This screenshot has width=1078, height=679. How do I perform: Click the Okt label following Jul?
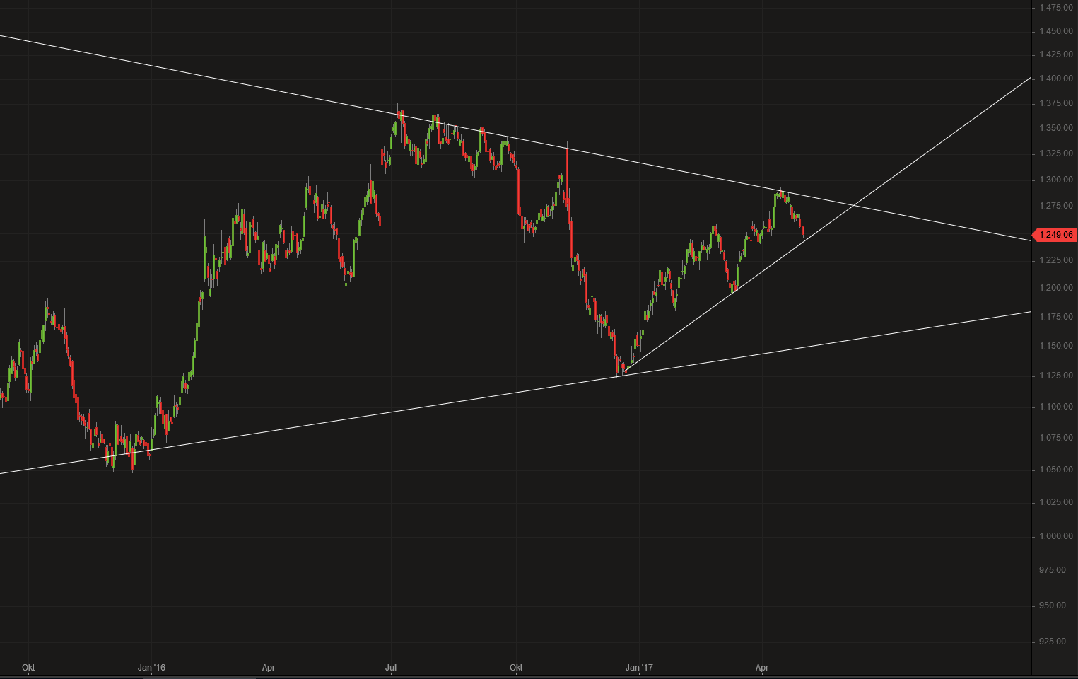coord(516,668)
